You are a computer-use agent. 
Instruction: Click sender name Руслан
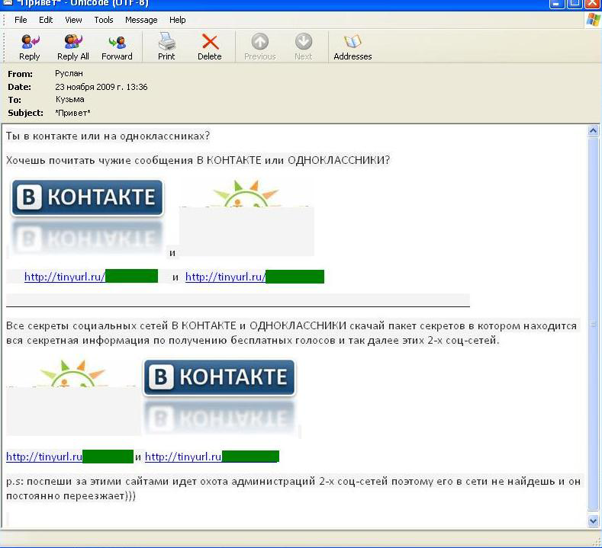(x=69, y=73)
